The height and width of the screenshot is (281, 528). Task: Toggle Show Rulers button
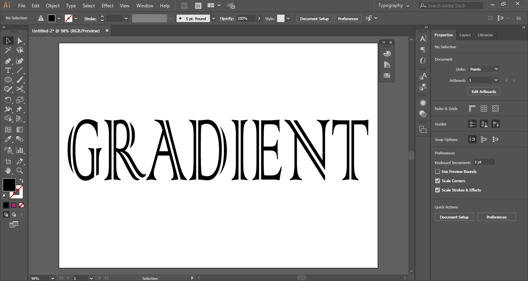pyautogui.click(x=472, y=108)
